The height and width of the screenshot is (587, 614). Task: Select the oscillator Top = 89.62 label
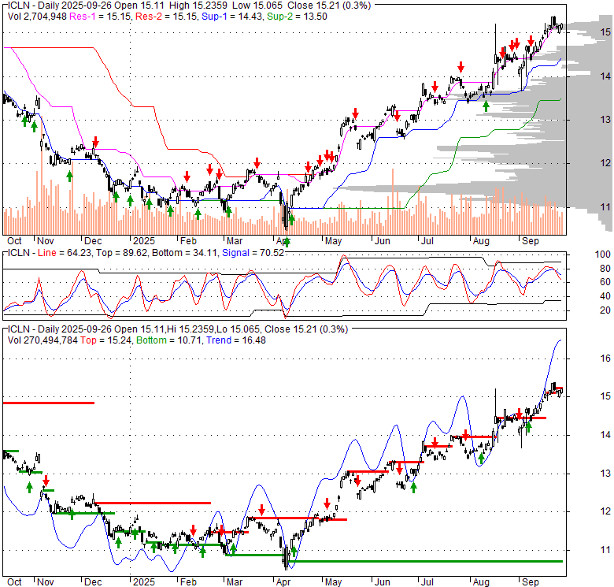121,253
